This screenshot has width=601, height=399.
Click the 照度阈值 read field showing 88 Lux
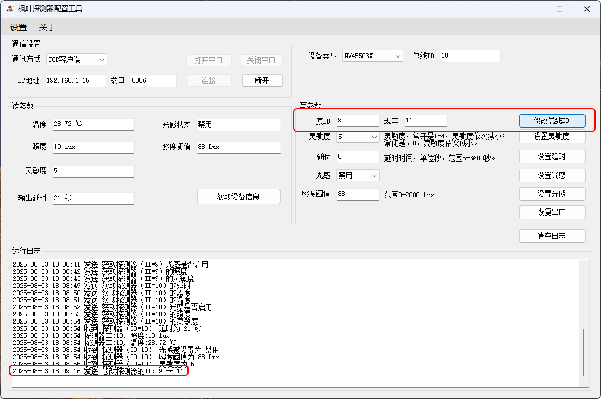tap(239, 147)
